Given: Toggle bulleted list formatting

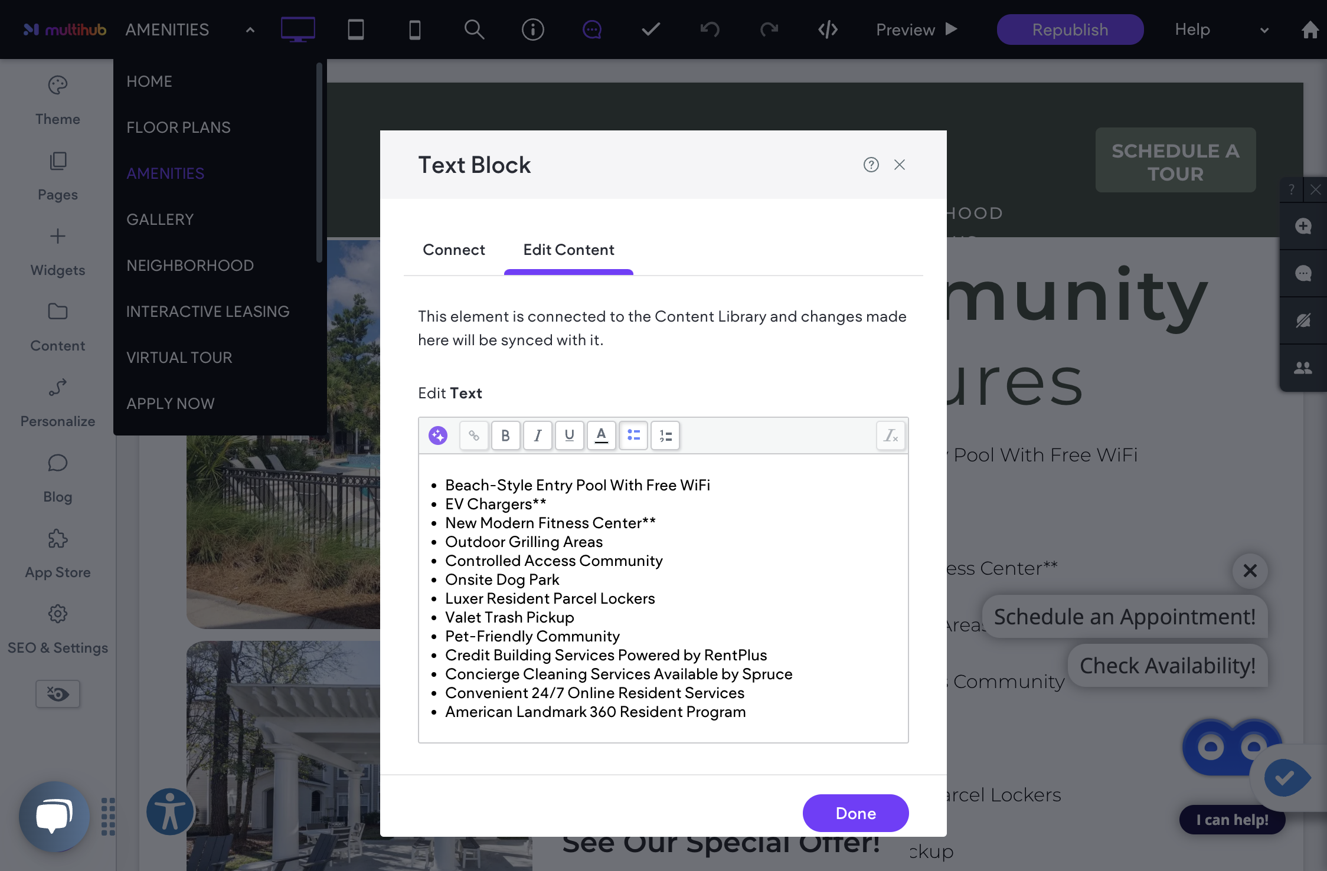Looking at the screenshot, I should pos(633,435).
